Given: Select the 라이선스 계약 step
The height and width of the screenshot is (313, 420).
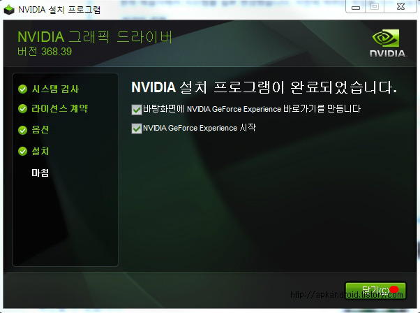Looking at the screenshot, I should click(x=60, y=108).
